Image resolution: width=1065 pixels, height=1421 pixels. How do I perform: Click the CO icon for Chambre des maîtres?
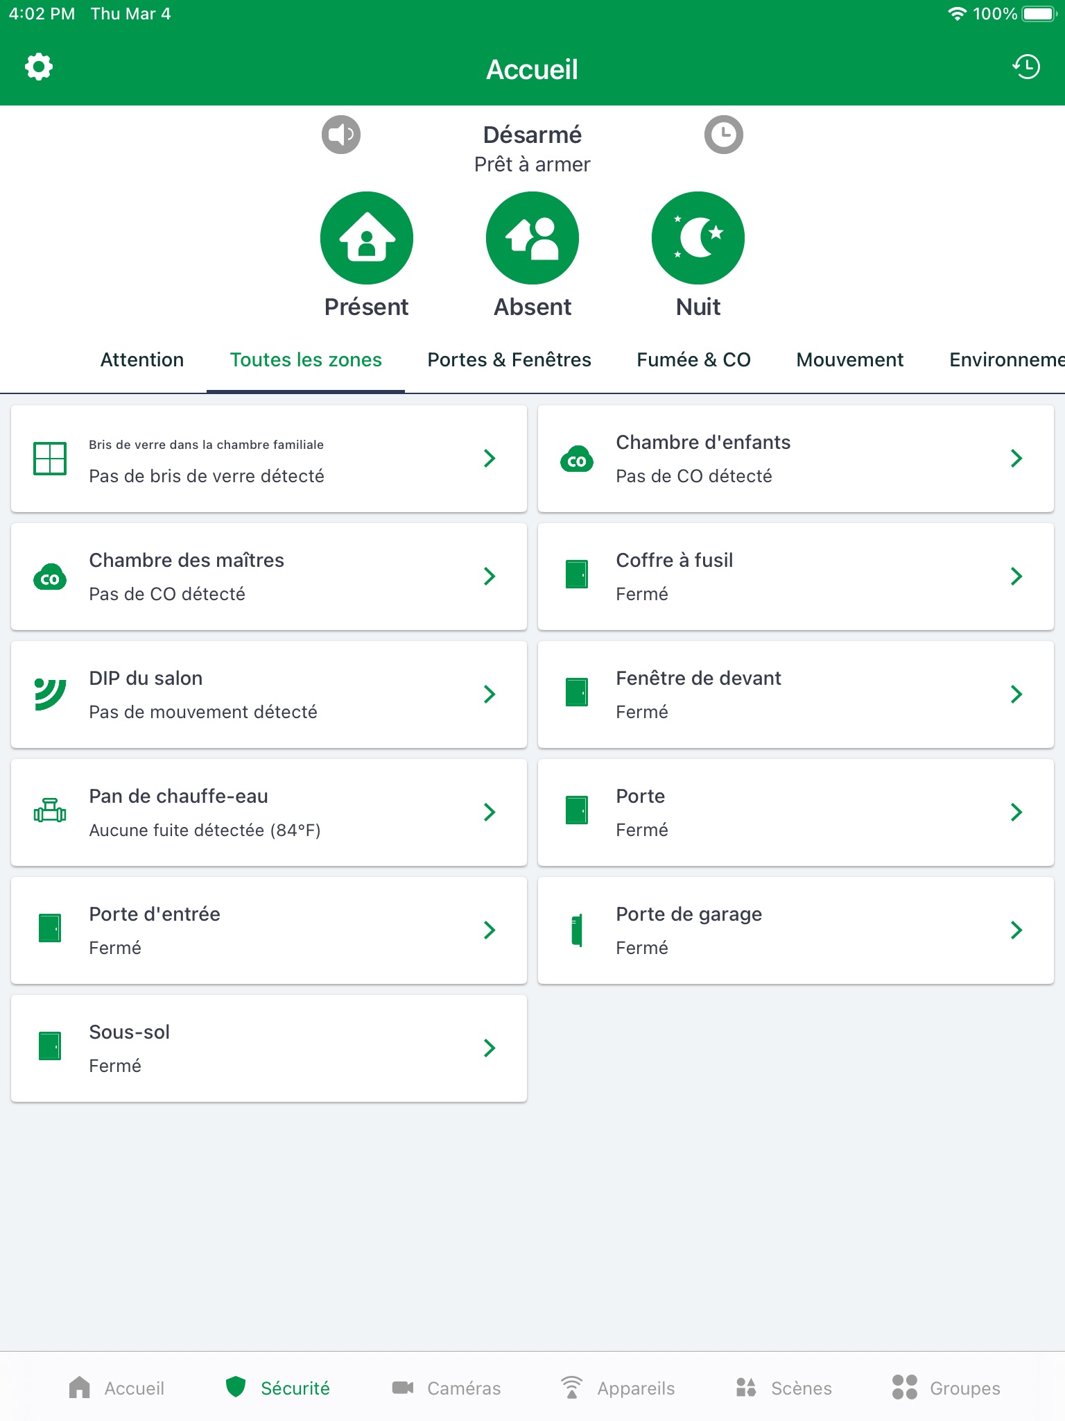(50, 577)
